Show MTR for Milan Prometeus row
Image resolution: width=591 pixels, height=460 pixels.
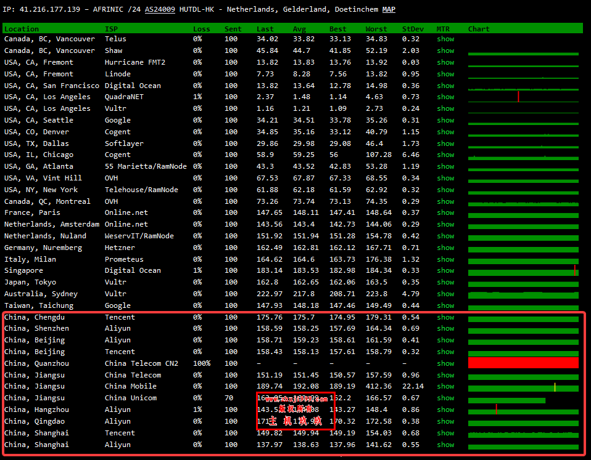click(x=445, y=259)
